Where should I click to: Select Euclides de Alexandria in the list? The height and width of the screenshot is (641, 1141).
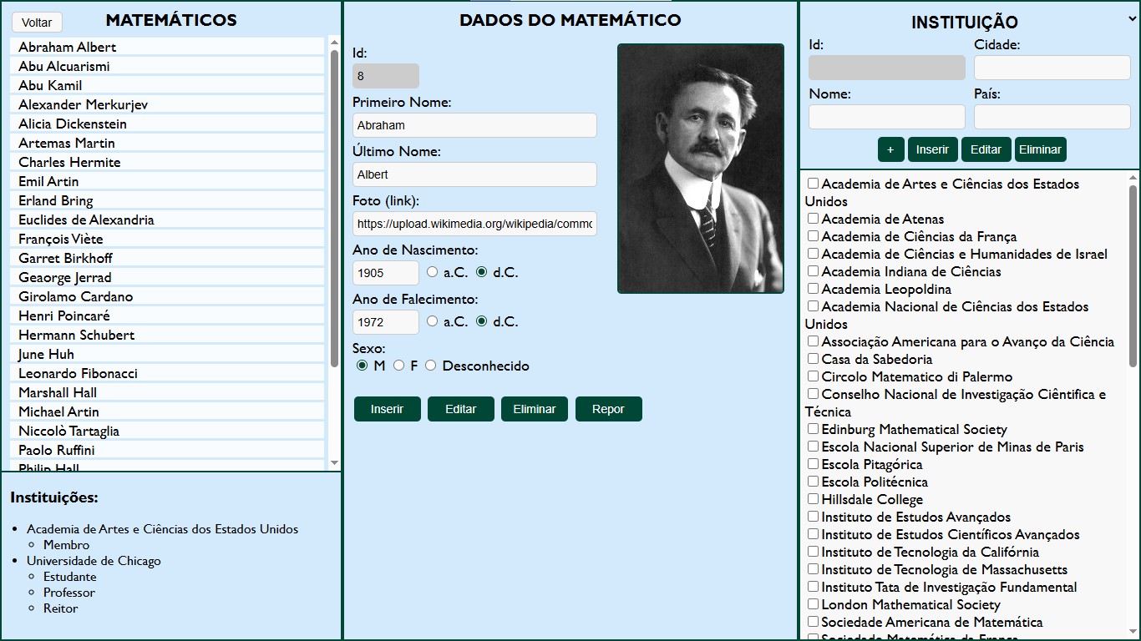(x=167, y=220)
